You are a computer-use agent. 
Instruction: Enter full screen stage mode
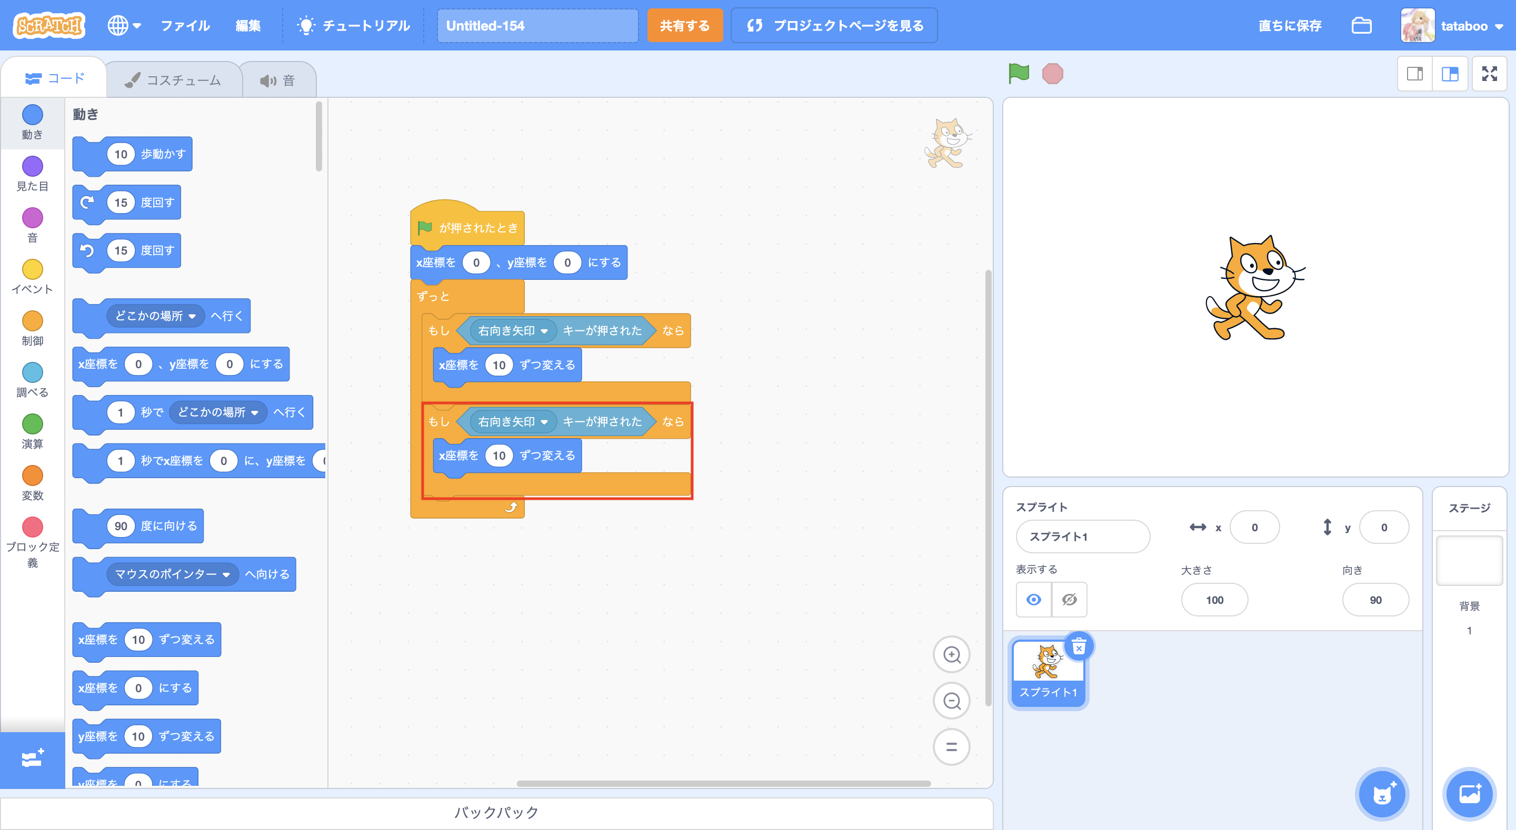pos(1489,74)
